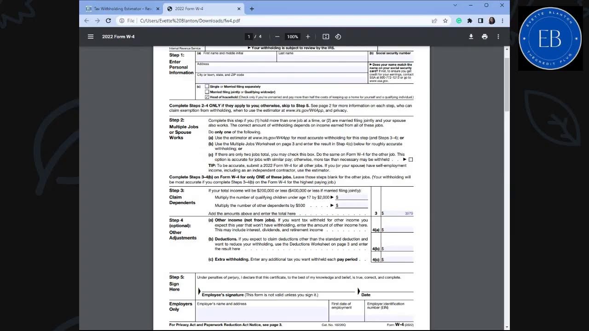Open PDF viewer more actions menu

coord(498,37)
